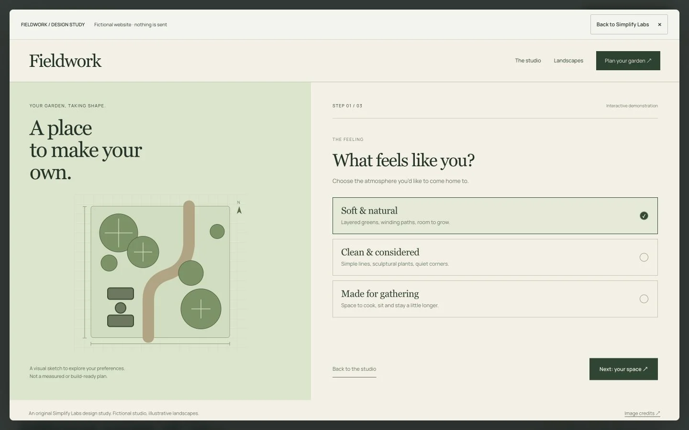Click the 'THE FEELING' label
This screenshot has height=430, width=689.
pos(348,140)
